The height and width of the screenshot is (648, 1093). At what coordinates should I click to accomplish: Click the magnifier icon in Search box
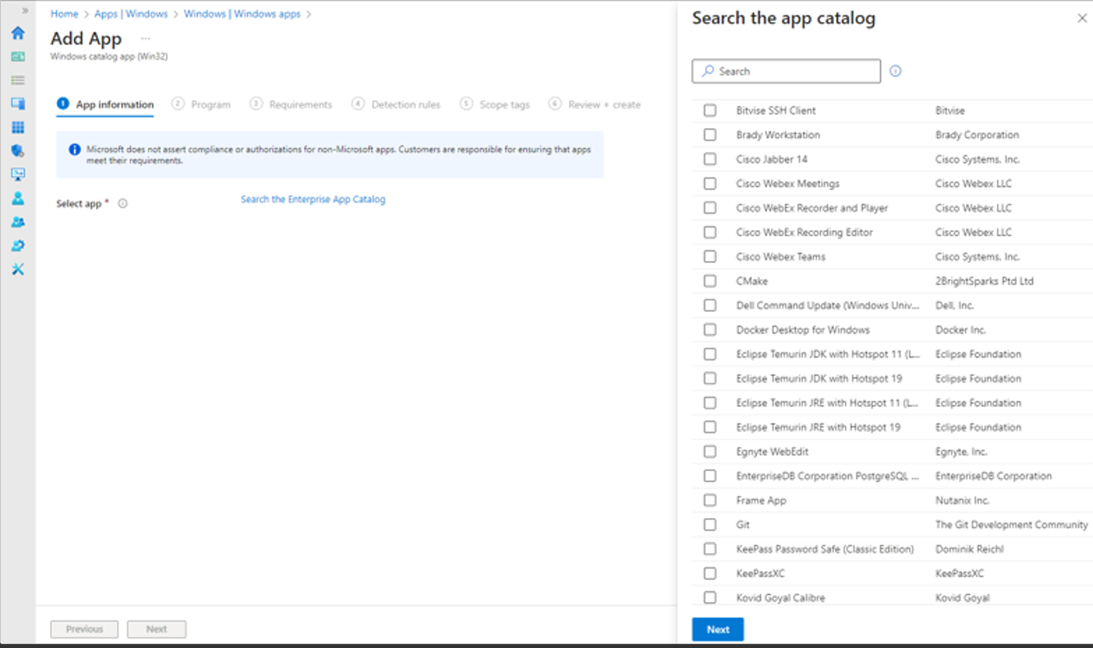(x=708, y=71)
